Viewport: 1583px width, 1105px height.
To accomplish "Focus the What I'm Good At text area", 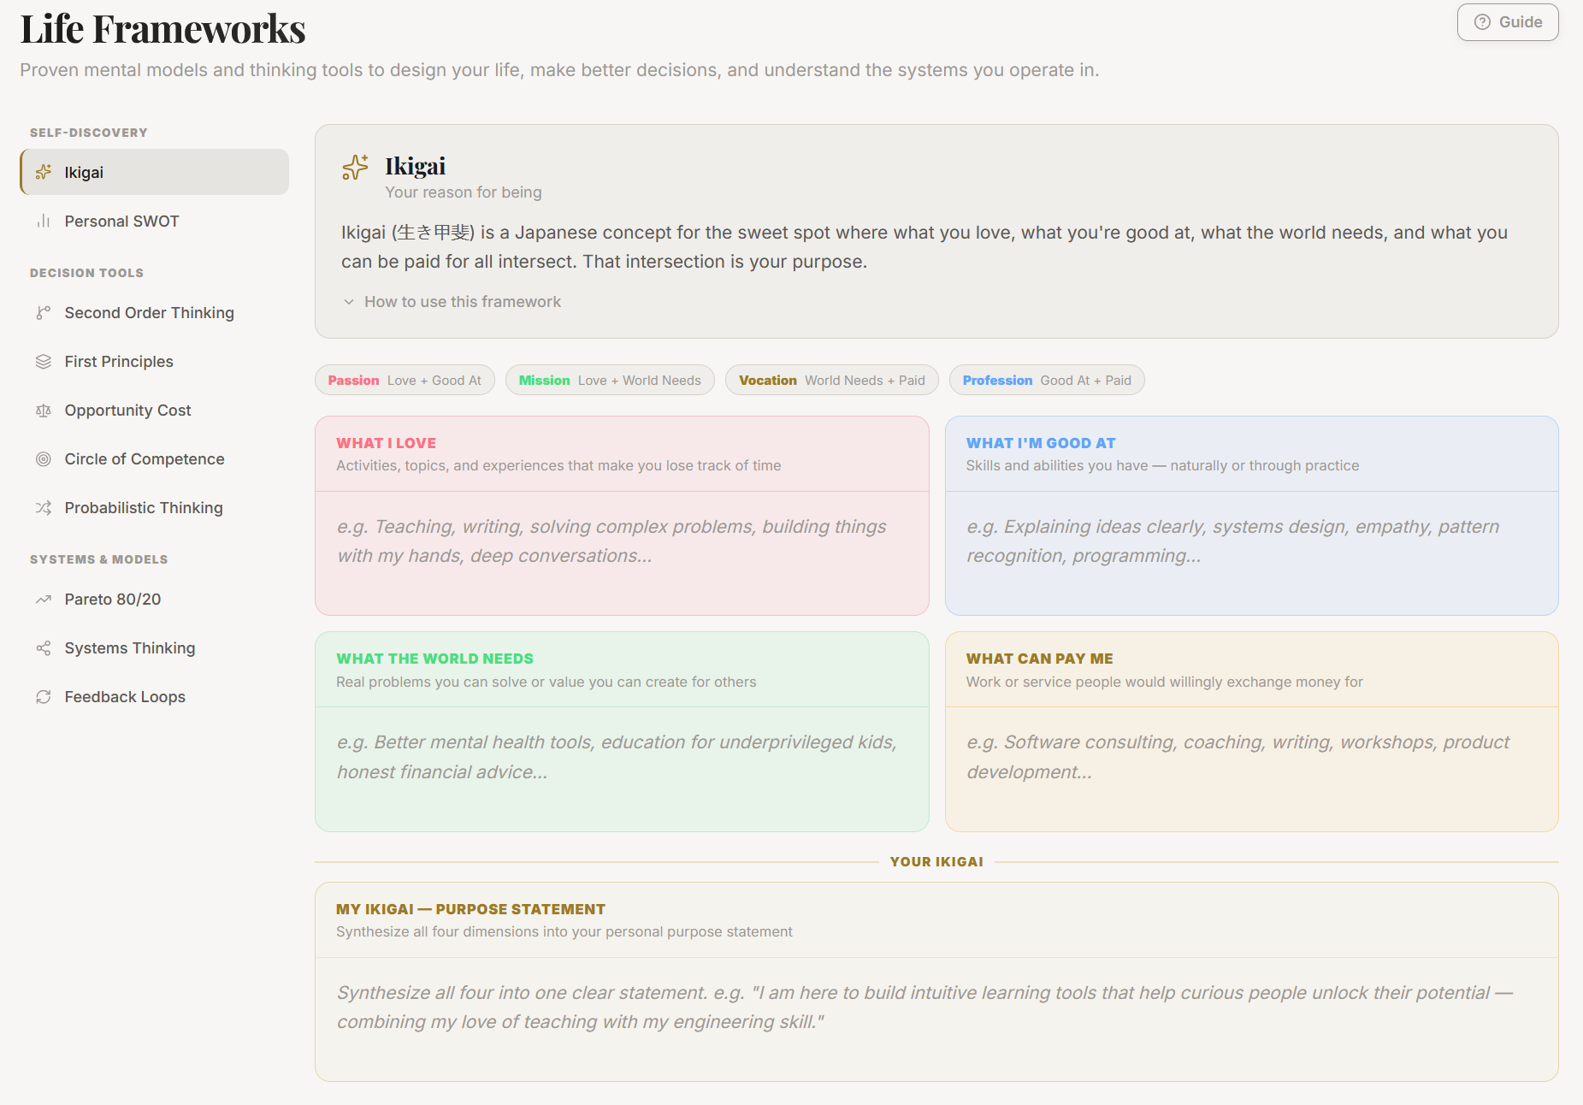I will point(1251,552).
